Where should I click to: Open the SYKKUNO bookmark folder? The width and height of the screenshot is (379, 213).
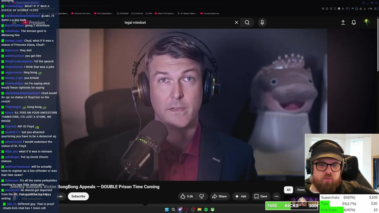(x=123, y=13)
